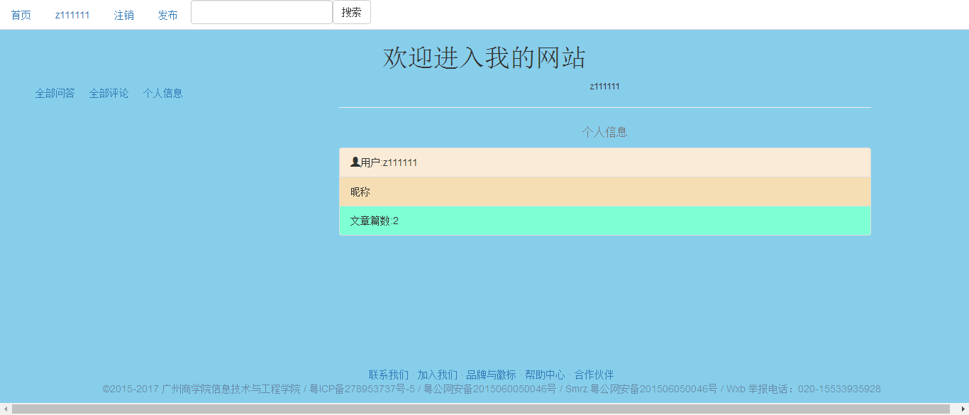Open the 首页 home link
Screen dimensions: 969x415
(x=21, y=15)
